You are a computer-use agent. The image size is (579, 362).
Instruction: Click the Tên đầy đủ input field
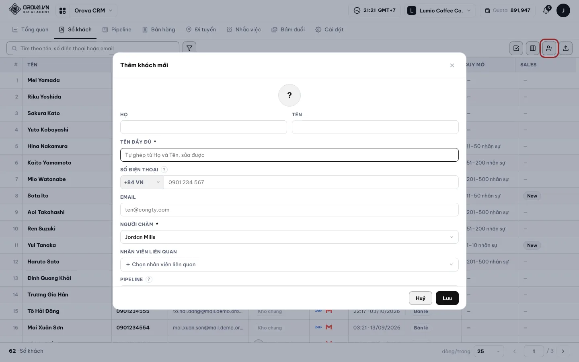pos(289,155)
